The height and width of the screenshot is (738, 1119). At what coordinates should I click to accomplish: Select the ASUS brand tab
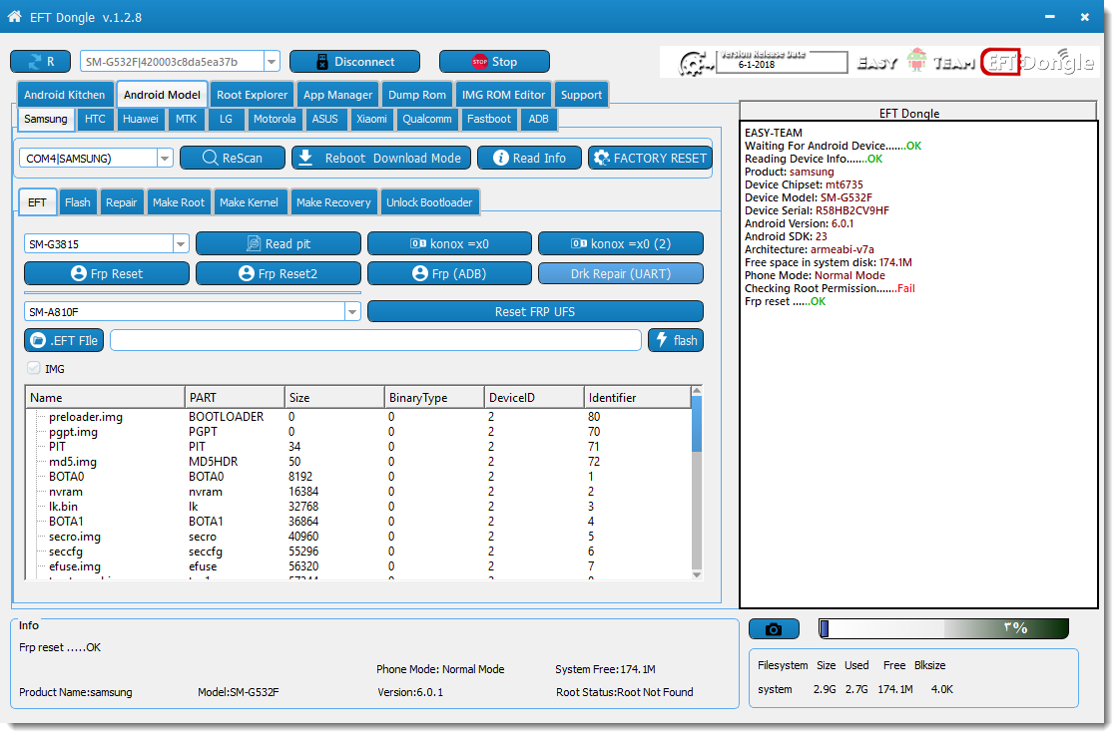pos(324,119)
